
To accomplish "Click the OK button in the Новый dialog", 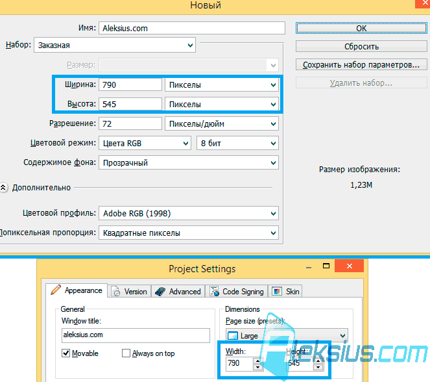I will (361, 28).
